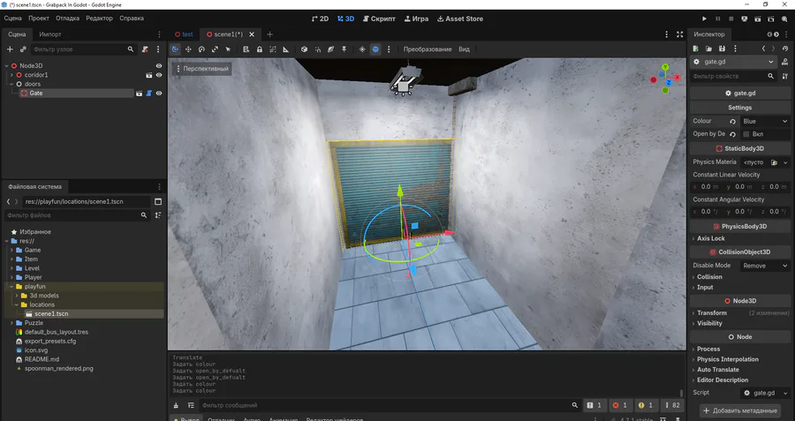Add new scene tab with plus
The height and width of the screenshot is (421, 795).
point(269,34)
